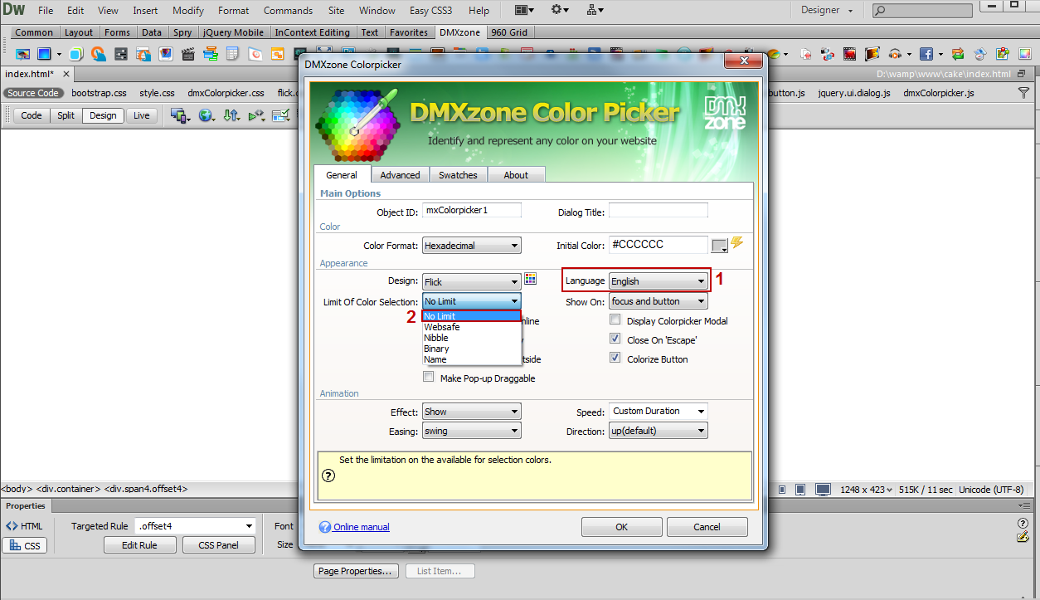This screenshot has height=600, width=1040.
Task: Click the Cancel button
Action: click(707, 527)
